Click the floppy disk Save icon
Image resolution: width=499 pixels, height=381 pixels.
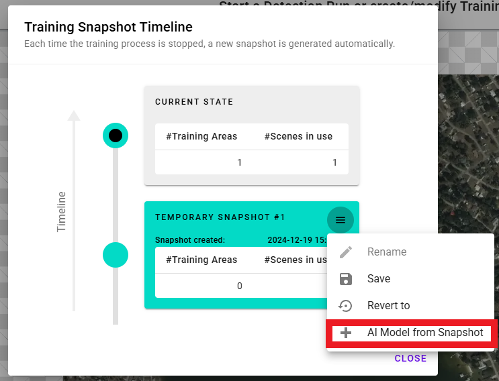coord(346,279)
